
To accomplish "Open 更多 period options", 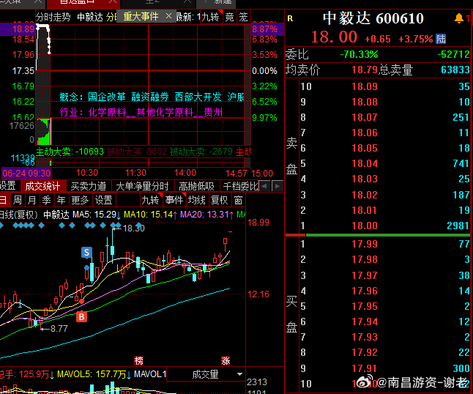I will 80,200.
